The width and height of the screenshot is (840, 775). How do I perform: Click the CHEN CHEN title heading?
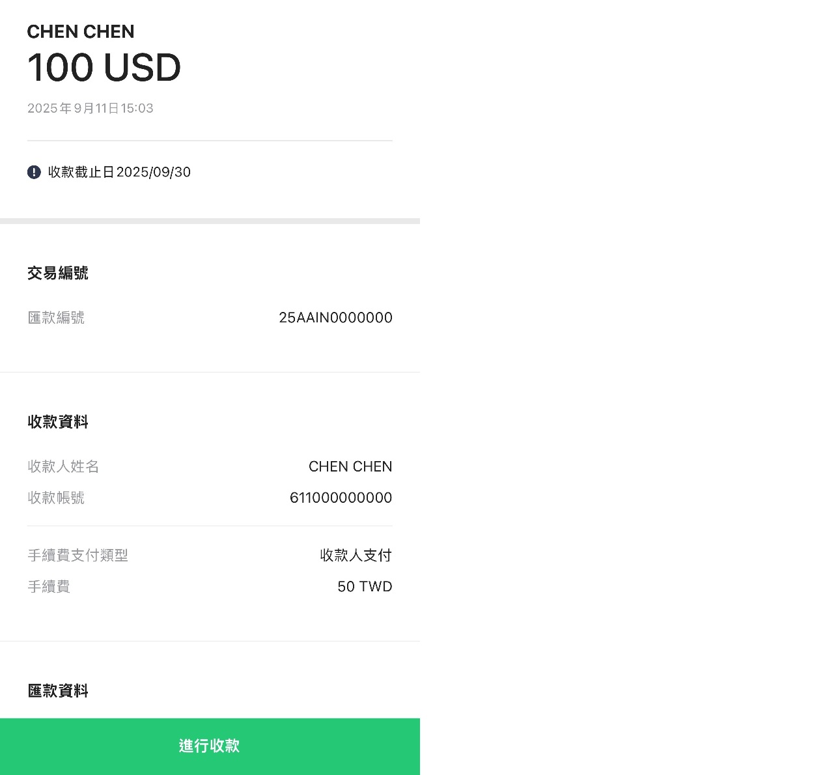[81, 32]
